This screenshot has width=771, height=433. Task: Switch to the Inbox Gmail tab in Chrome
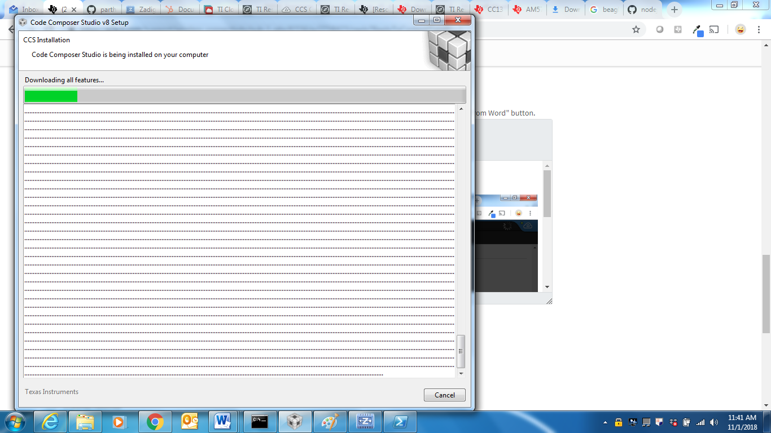(x=24, y=10)
